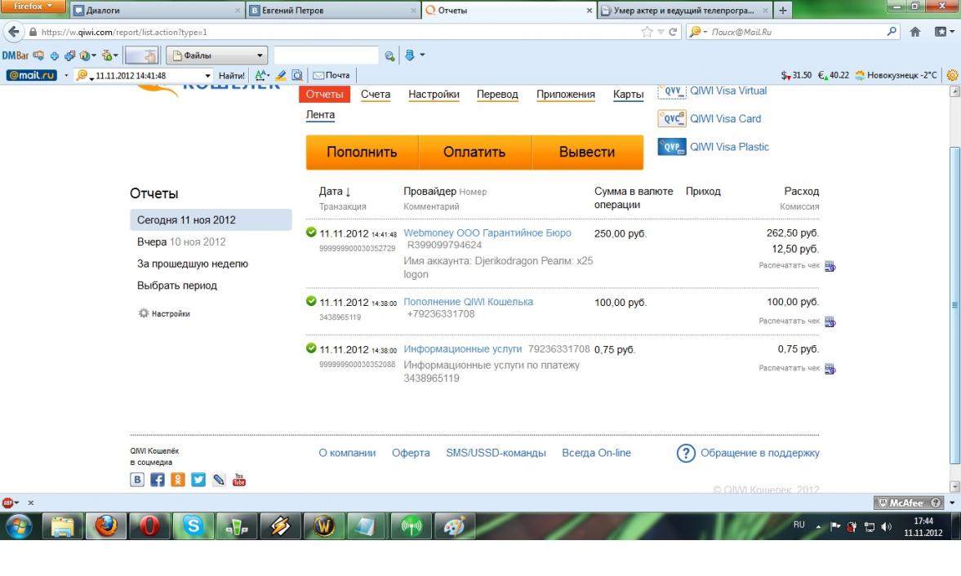Image resolution: width=961 pixels, height=576 pixels.
Task: Open the Twitter icon in footer
Action: point(198,480)
